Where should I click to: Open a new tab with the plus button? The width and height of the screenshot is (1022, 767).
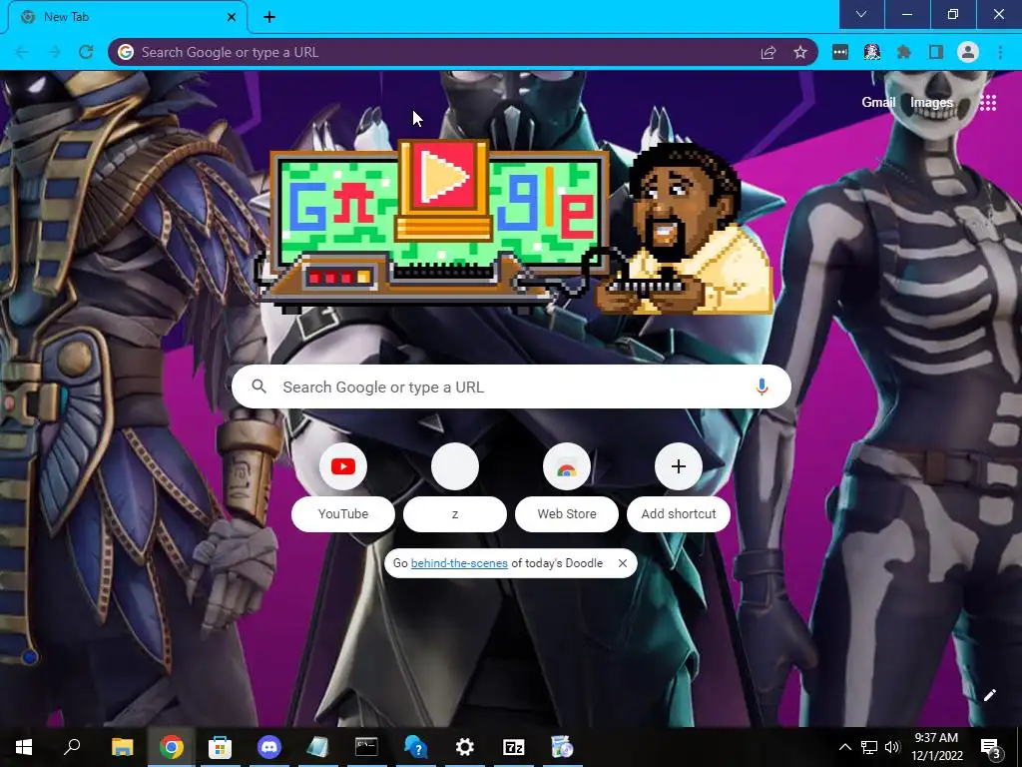coord(269,17)
